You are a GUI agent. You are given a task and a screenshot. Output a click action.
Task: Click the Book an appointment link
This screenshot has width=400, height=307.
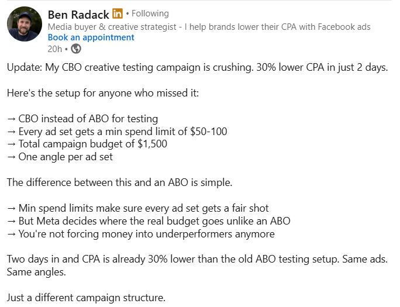point(91,37)
